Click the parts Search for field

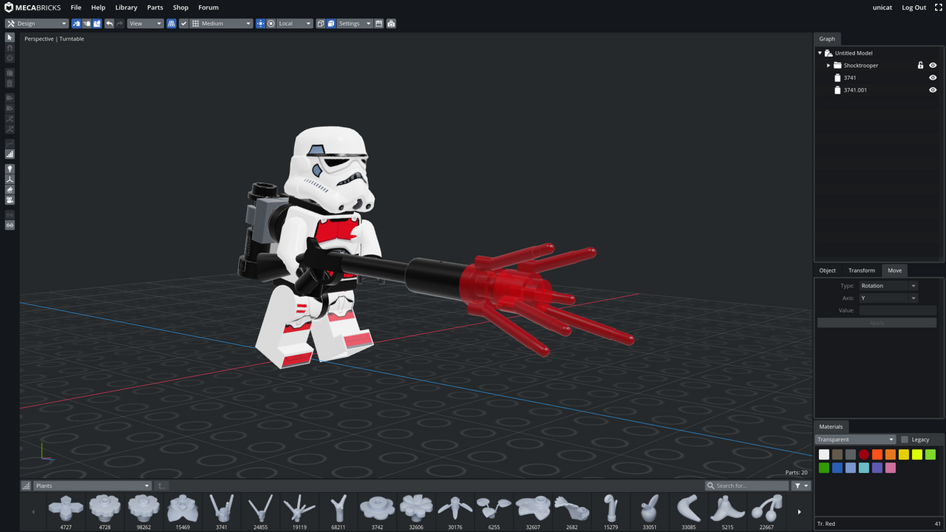click(746, 485)
